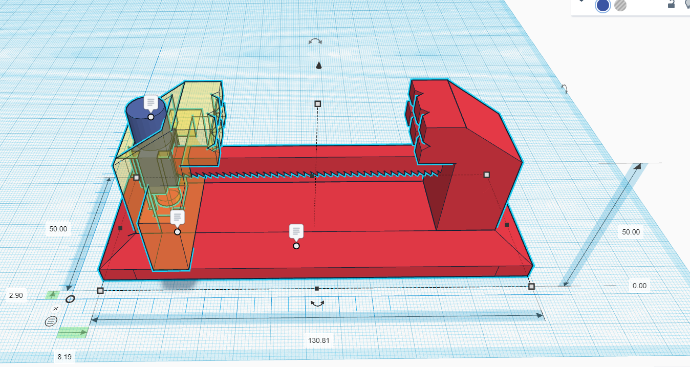Select the bottom-left corner resize handle
Screen dimensions: 690x367
click(100, 291)
